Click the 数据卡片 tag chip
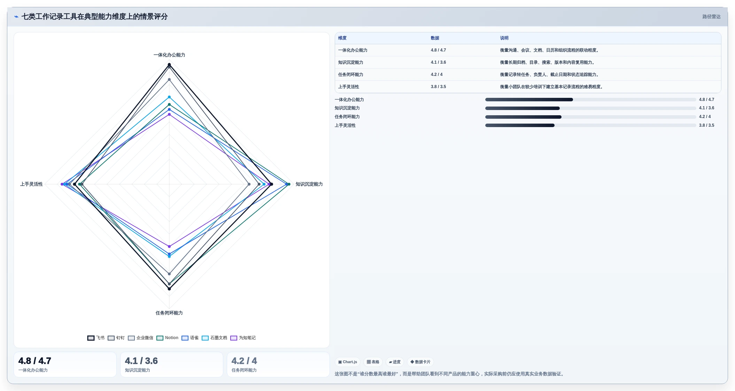 [420, 362]
